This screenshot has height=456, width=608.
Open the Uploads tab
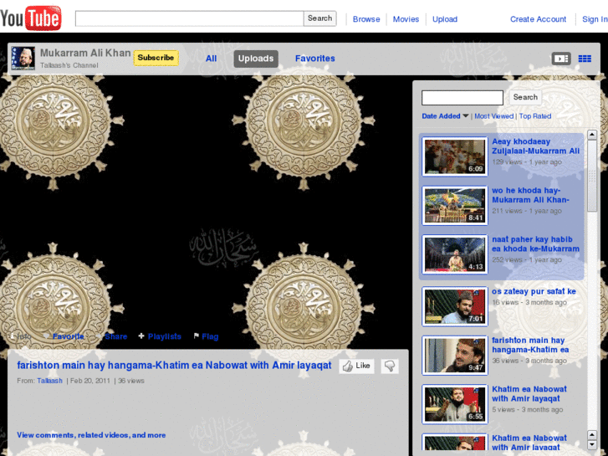(255, 59)
